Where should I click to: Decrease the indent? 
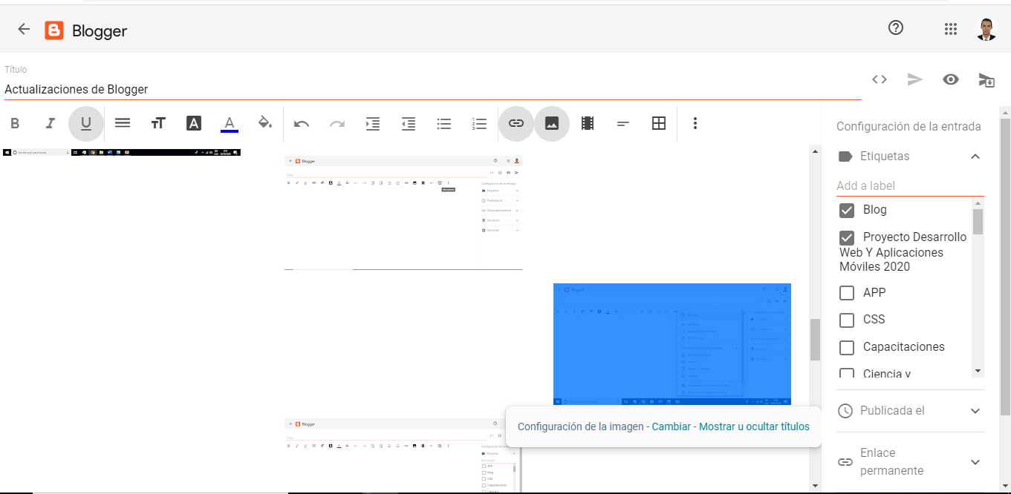point(409,124)
